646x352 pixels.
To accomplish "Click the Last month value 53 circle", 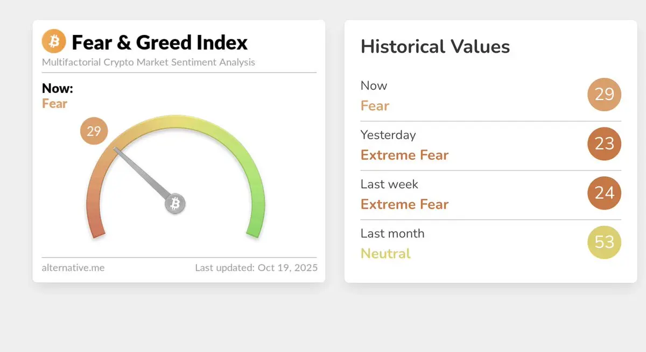I will point(604,242).
